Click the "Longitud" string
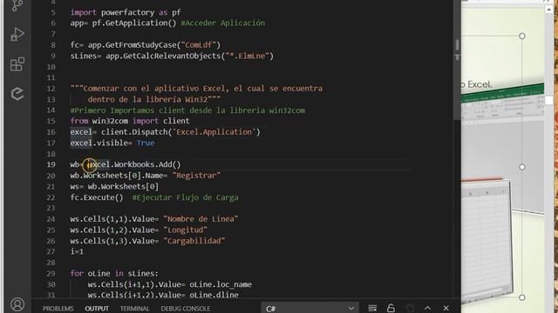This screenshot has height=313, width=558. 185,230
